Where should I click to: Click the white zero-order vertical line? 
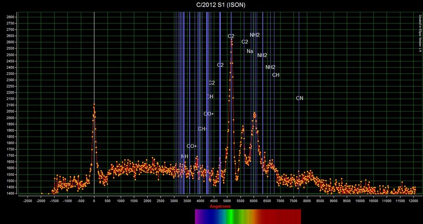click(94, 63)
